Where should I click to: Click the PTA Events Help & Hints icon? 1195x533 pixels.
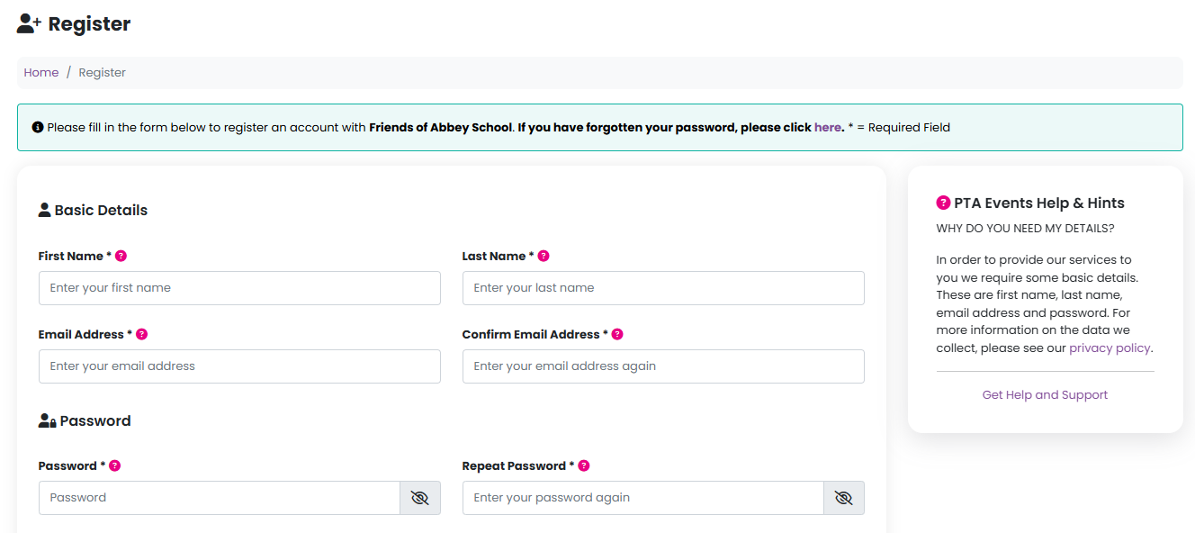(943, 203)
